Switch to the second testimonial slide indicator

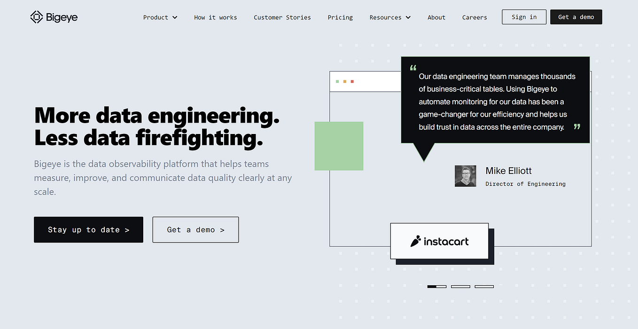click(460, 286)
